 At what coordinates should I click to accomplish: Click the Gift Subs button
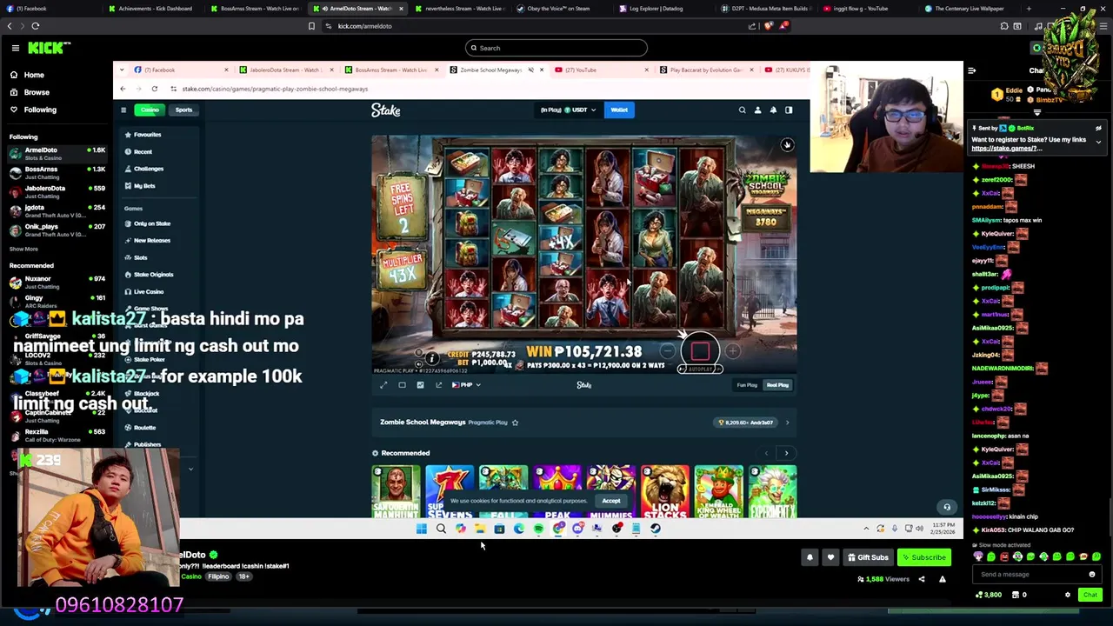click(x=868, y=557)
